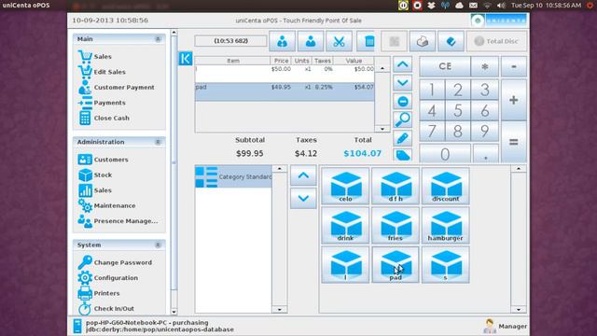
Task: Add product hamburger
Action: click(446, 225)
